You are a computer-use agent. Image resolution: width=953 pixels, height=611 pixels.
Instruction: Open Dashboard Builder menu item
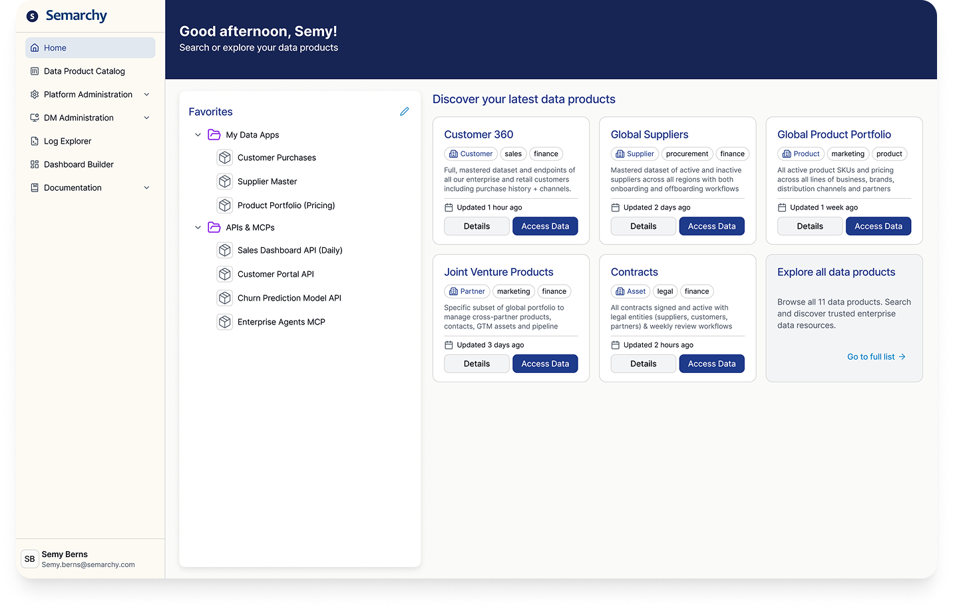coord(91,164)
